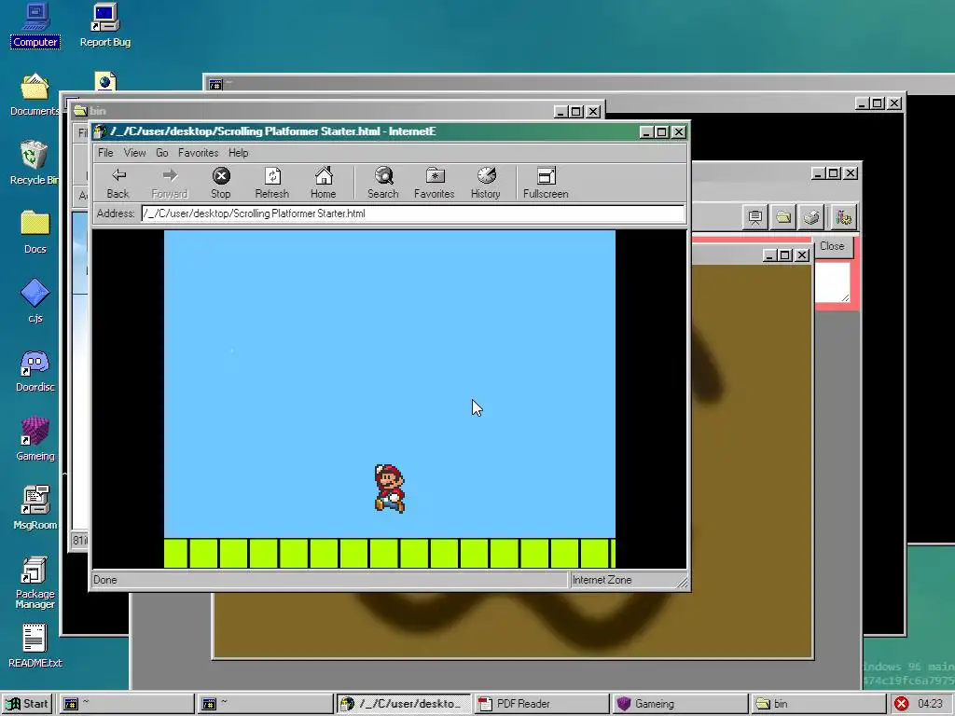
Task: Click the presentation board icon in PDF Reader toolbar
Action: (x=755, y=217)
